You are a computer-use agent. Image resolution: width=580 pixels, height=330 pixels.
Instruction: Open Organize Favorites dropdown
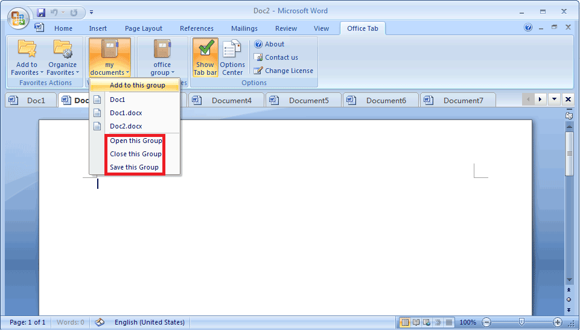click(63, 57)
